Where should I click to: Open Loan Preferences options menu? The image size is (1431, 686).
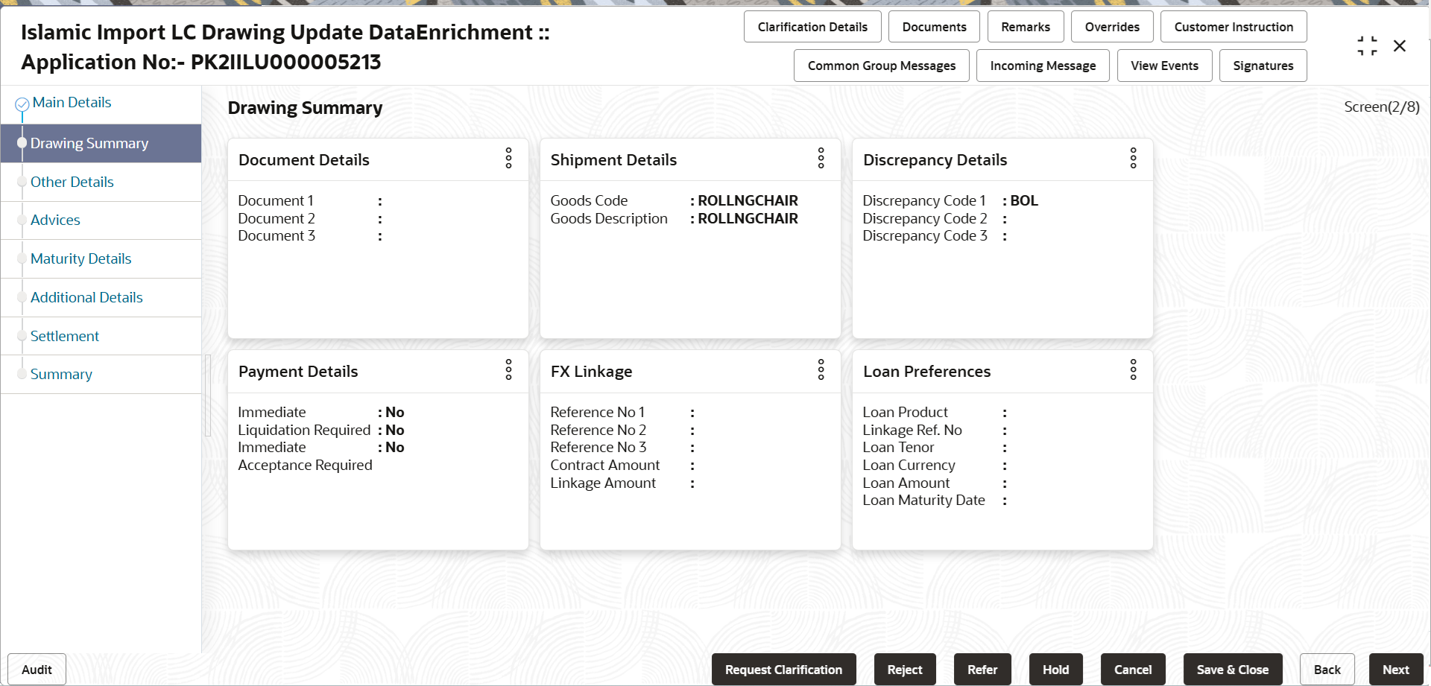tap(1133, 369)
